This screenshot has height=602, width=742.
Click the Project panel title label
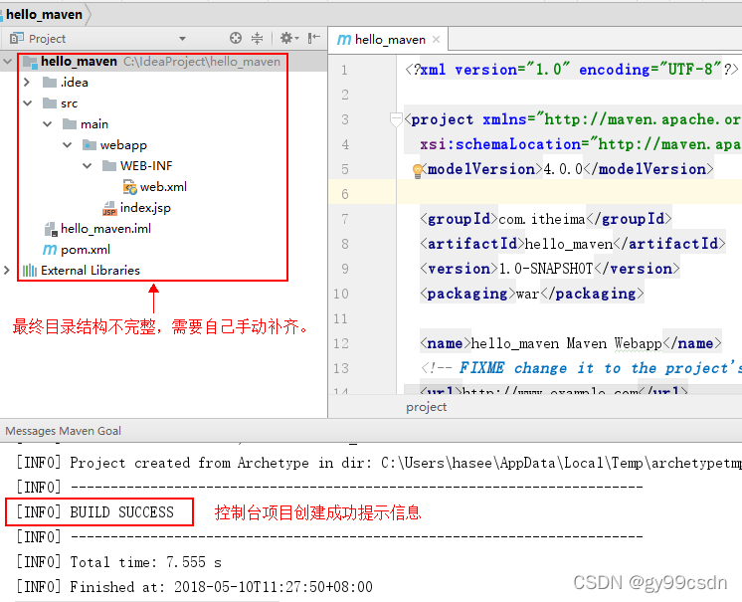point(47,39)
